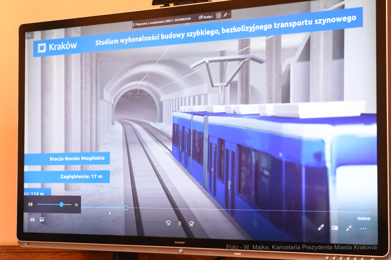Skip back 10 seconds
This screenshot has height=260, width=391.
click(x=168, y=223)
